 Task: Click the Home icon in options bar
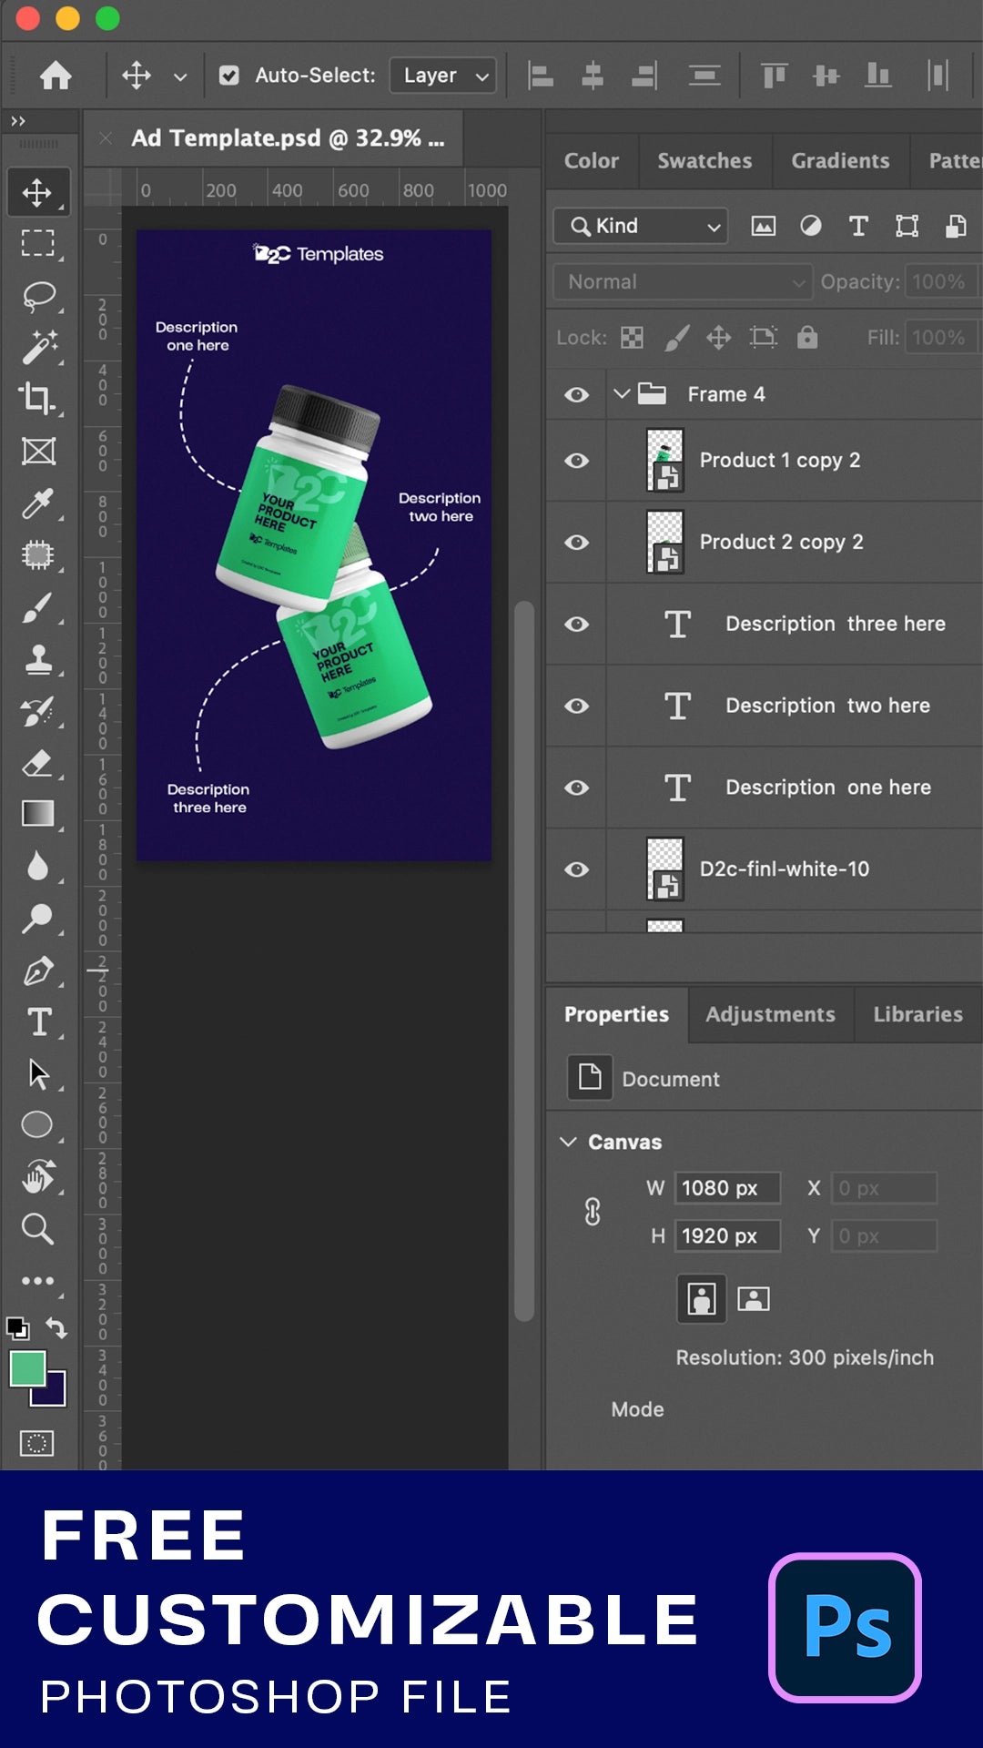pyautogui.click(x=56, y=76)
